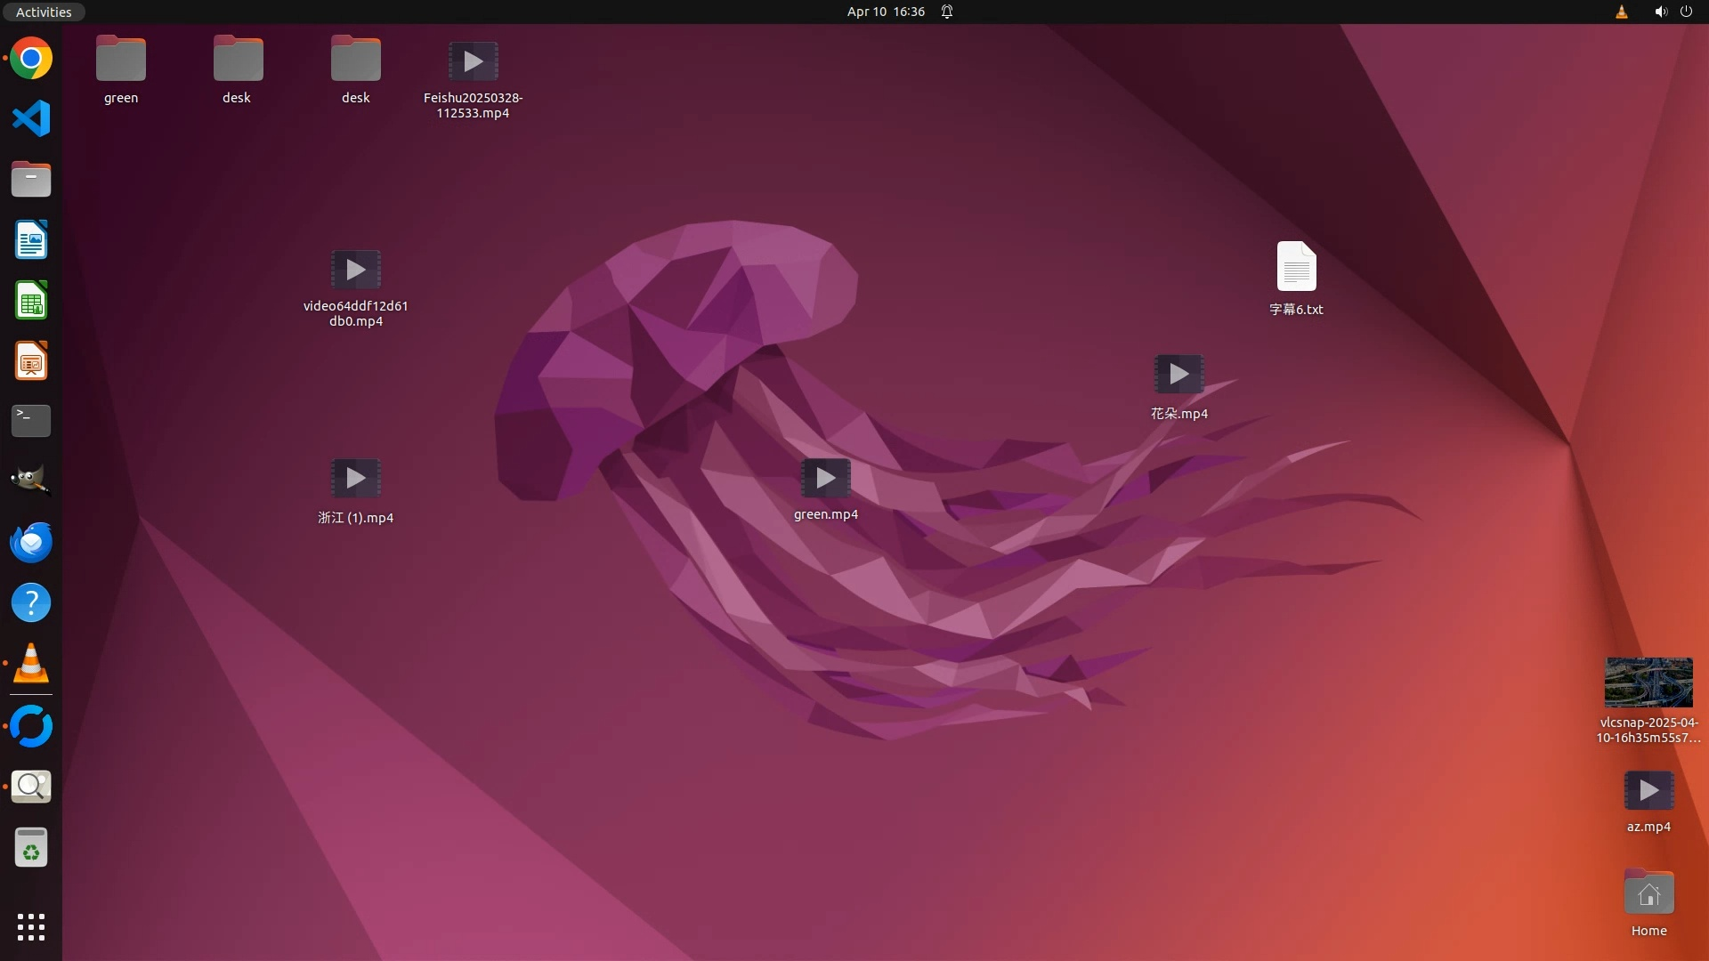Image resolution: width=1709 pixels, height=961 pixels.
Task: Open Google Chrome from the dock
Action: click(31, 59)
